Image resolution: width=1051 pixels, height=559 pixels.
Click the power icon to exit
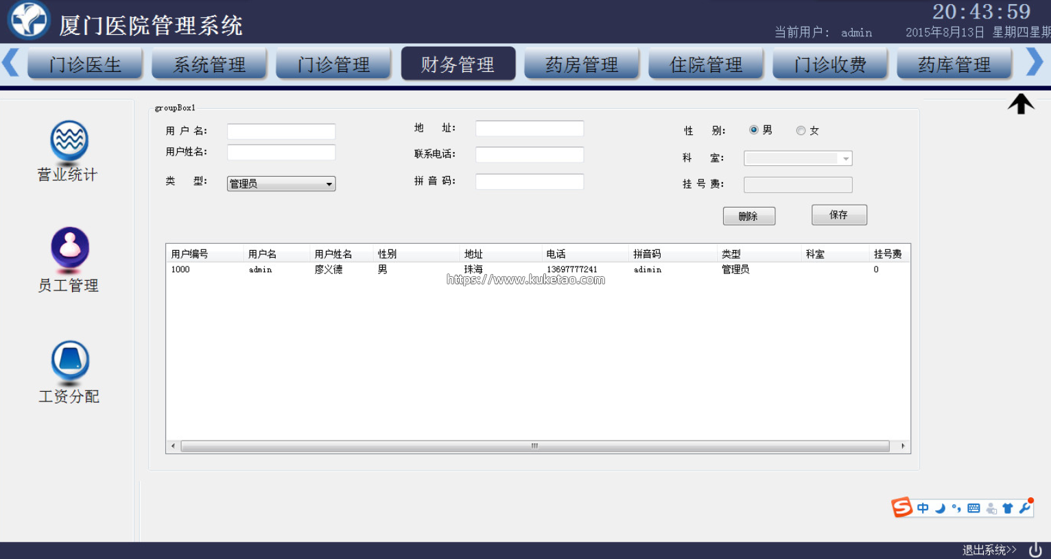coord(1035,549)
